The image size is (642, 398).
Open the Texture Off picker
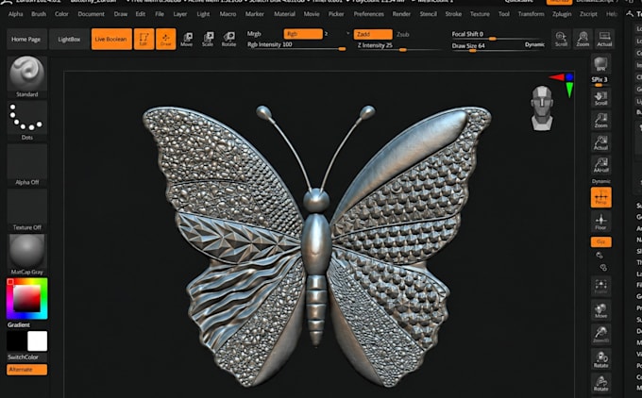point(27,210)
